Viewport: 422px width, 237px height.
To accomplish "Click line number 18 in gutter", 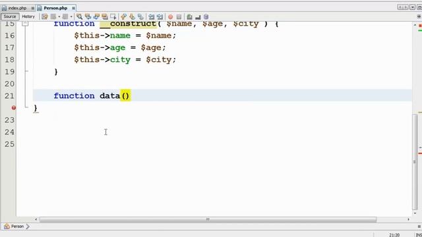I will tap(9, 60).
